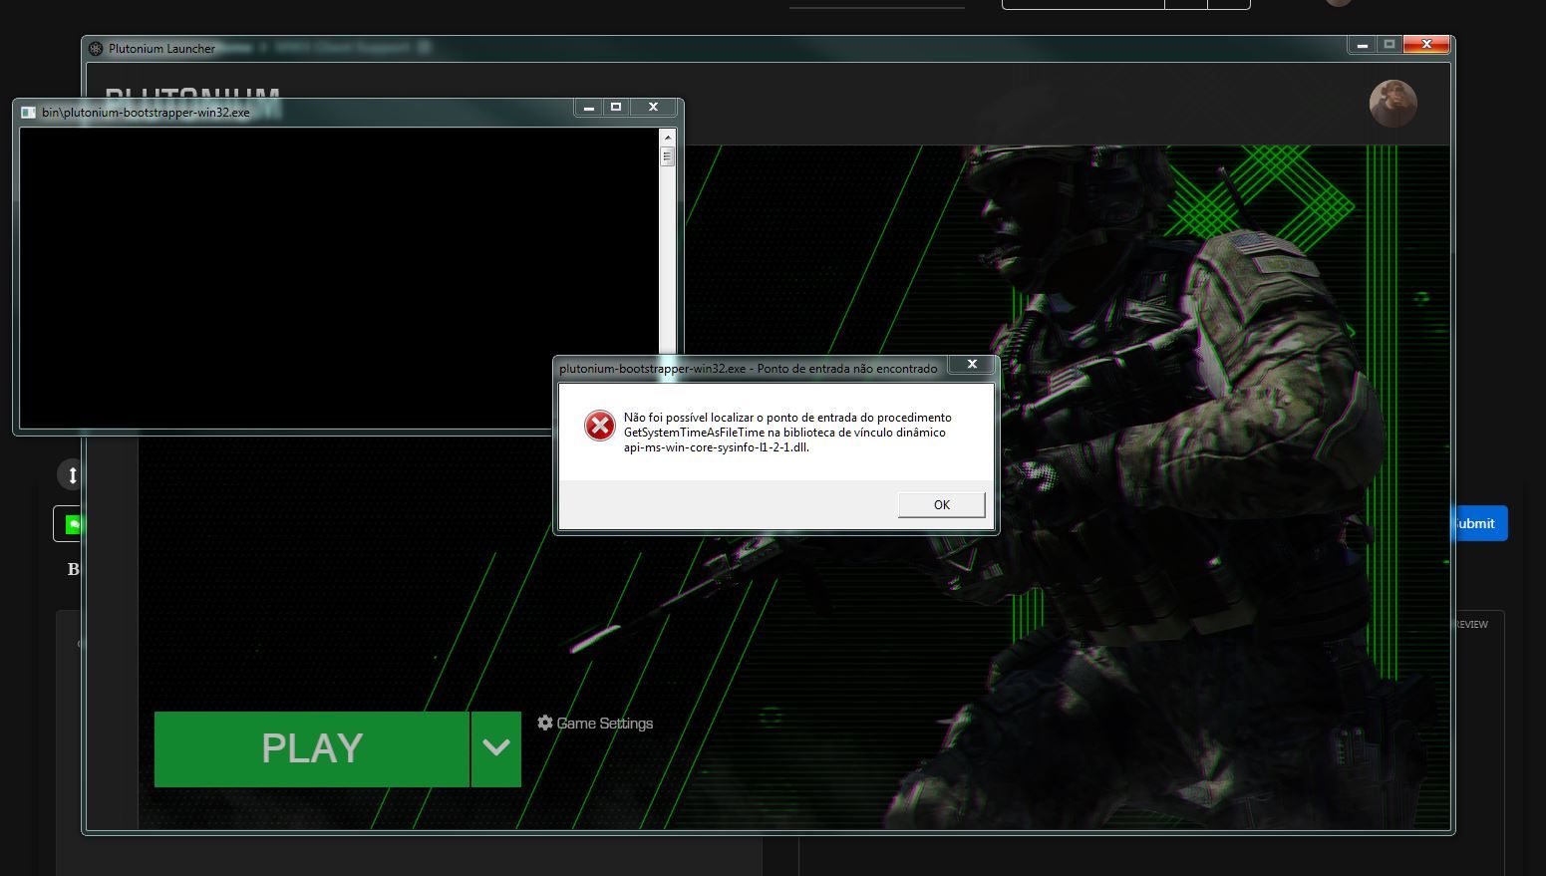1546x876 pixels.
Task: Click the error message text in the dialog
Action: [787, 433]
